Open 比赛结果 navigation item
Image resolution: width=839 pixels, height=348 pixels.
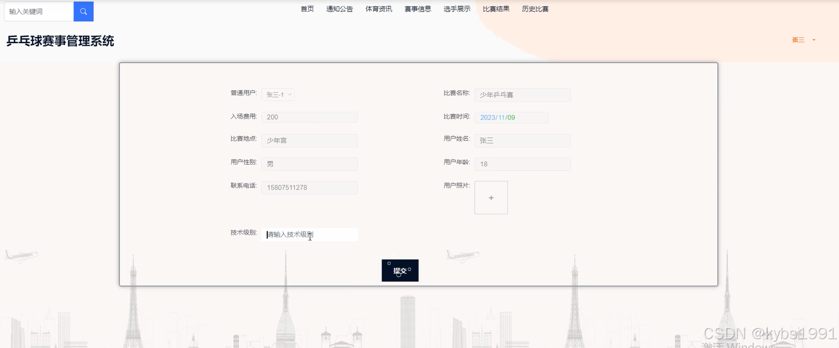(x=496, y=9)
